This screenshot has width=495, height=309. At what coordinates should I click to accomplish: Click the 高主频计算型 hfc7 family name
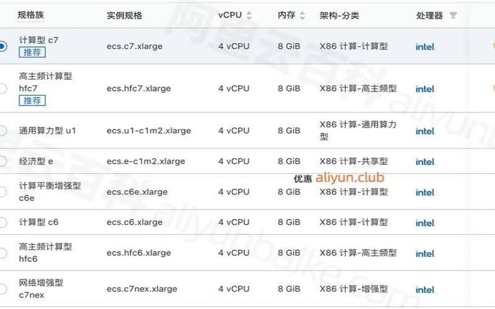(x=45, y=82)
